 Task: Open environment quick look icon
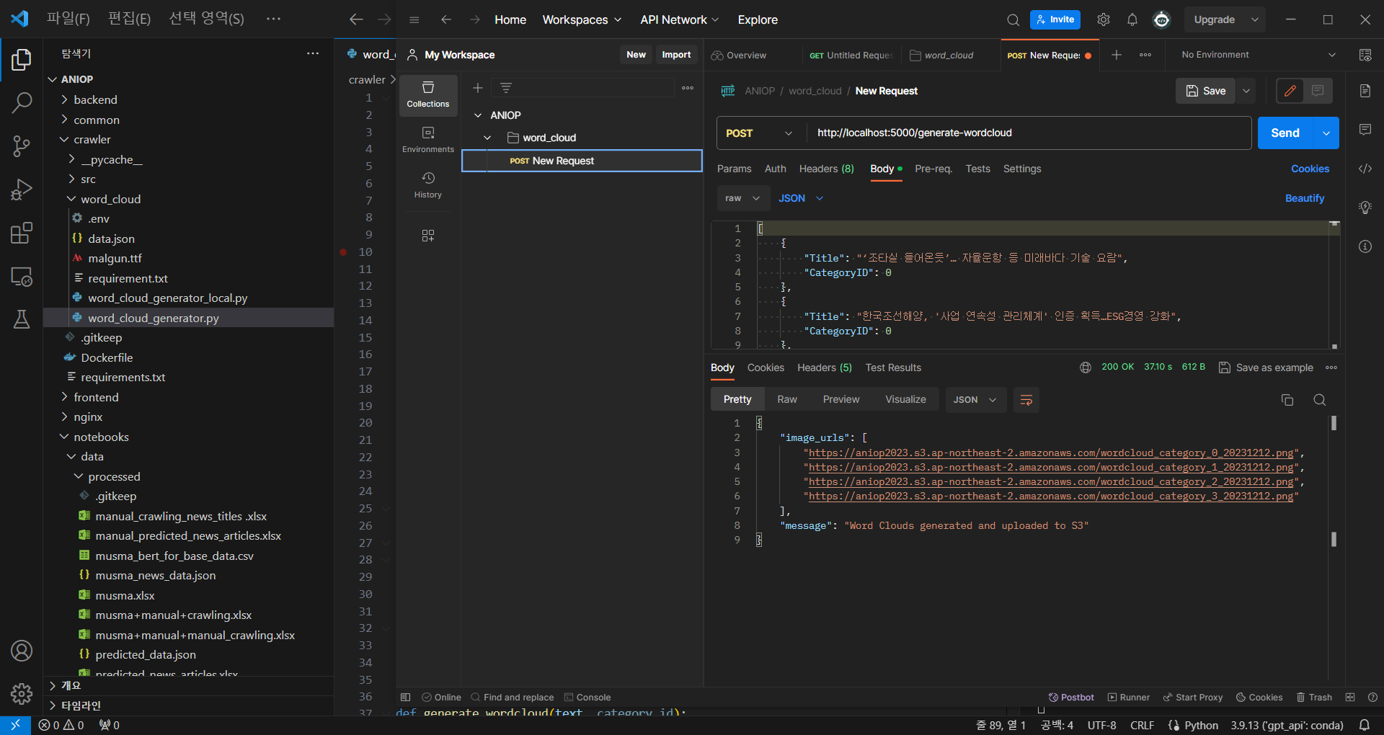tap(1365, 55)
